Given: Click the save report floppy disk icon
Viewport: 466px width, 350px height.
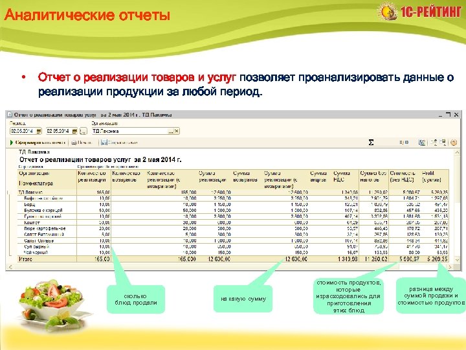Looking at the screenshot, I should point(104,143).
